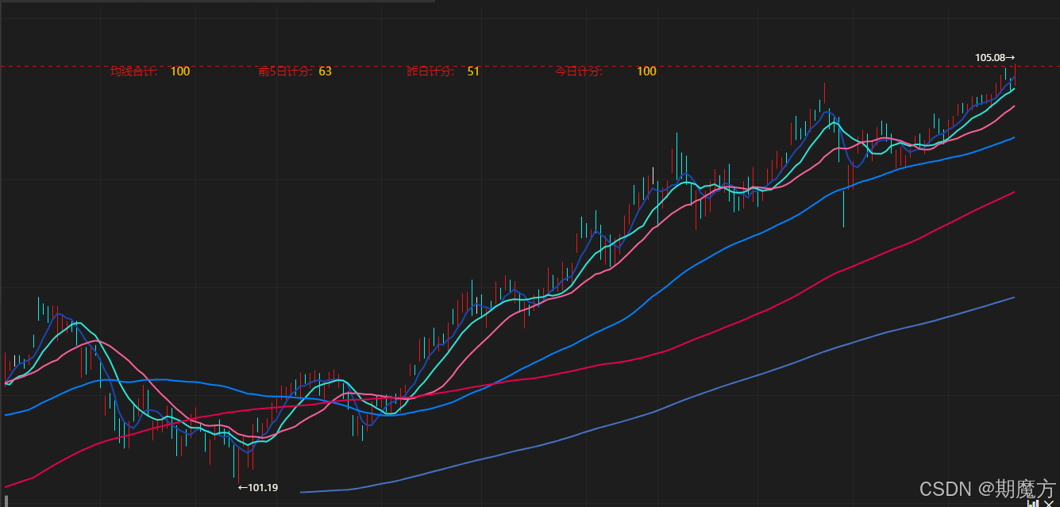The image size is (1060, 507).
Task: Click the 101.19 low price marker
Action: pos(258,487)
